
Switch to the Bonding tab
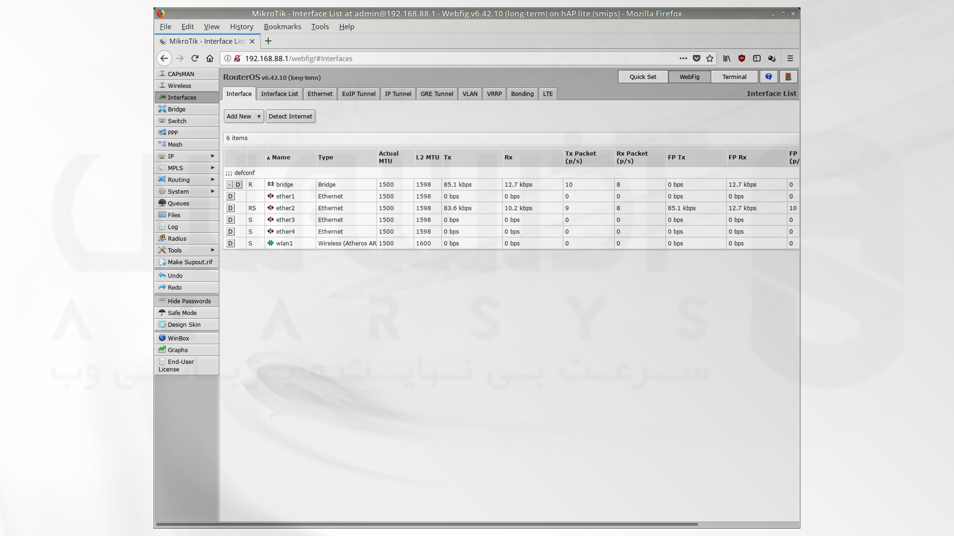522,94
